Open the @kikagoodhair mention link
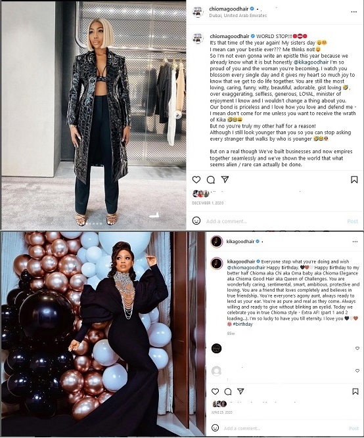364x438 pixels. click(311, 62)
